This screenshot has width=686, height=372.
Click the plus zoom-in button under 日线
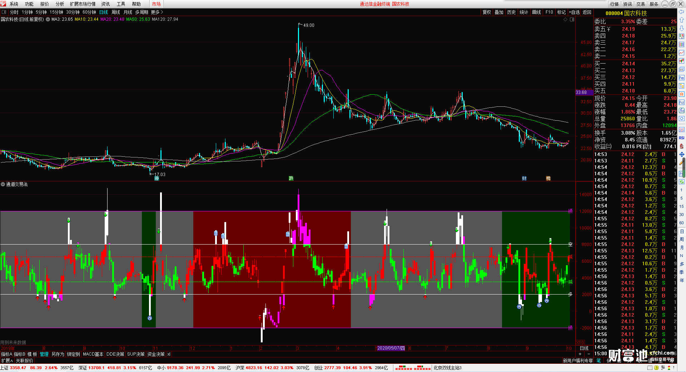(x=580, y=354)
